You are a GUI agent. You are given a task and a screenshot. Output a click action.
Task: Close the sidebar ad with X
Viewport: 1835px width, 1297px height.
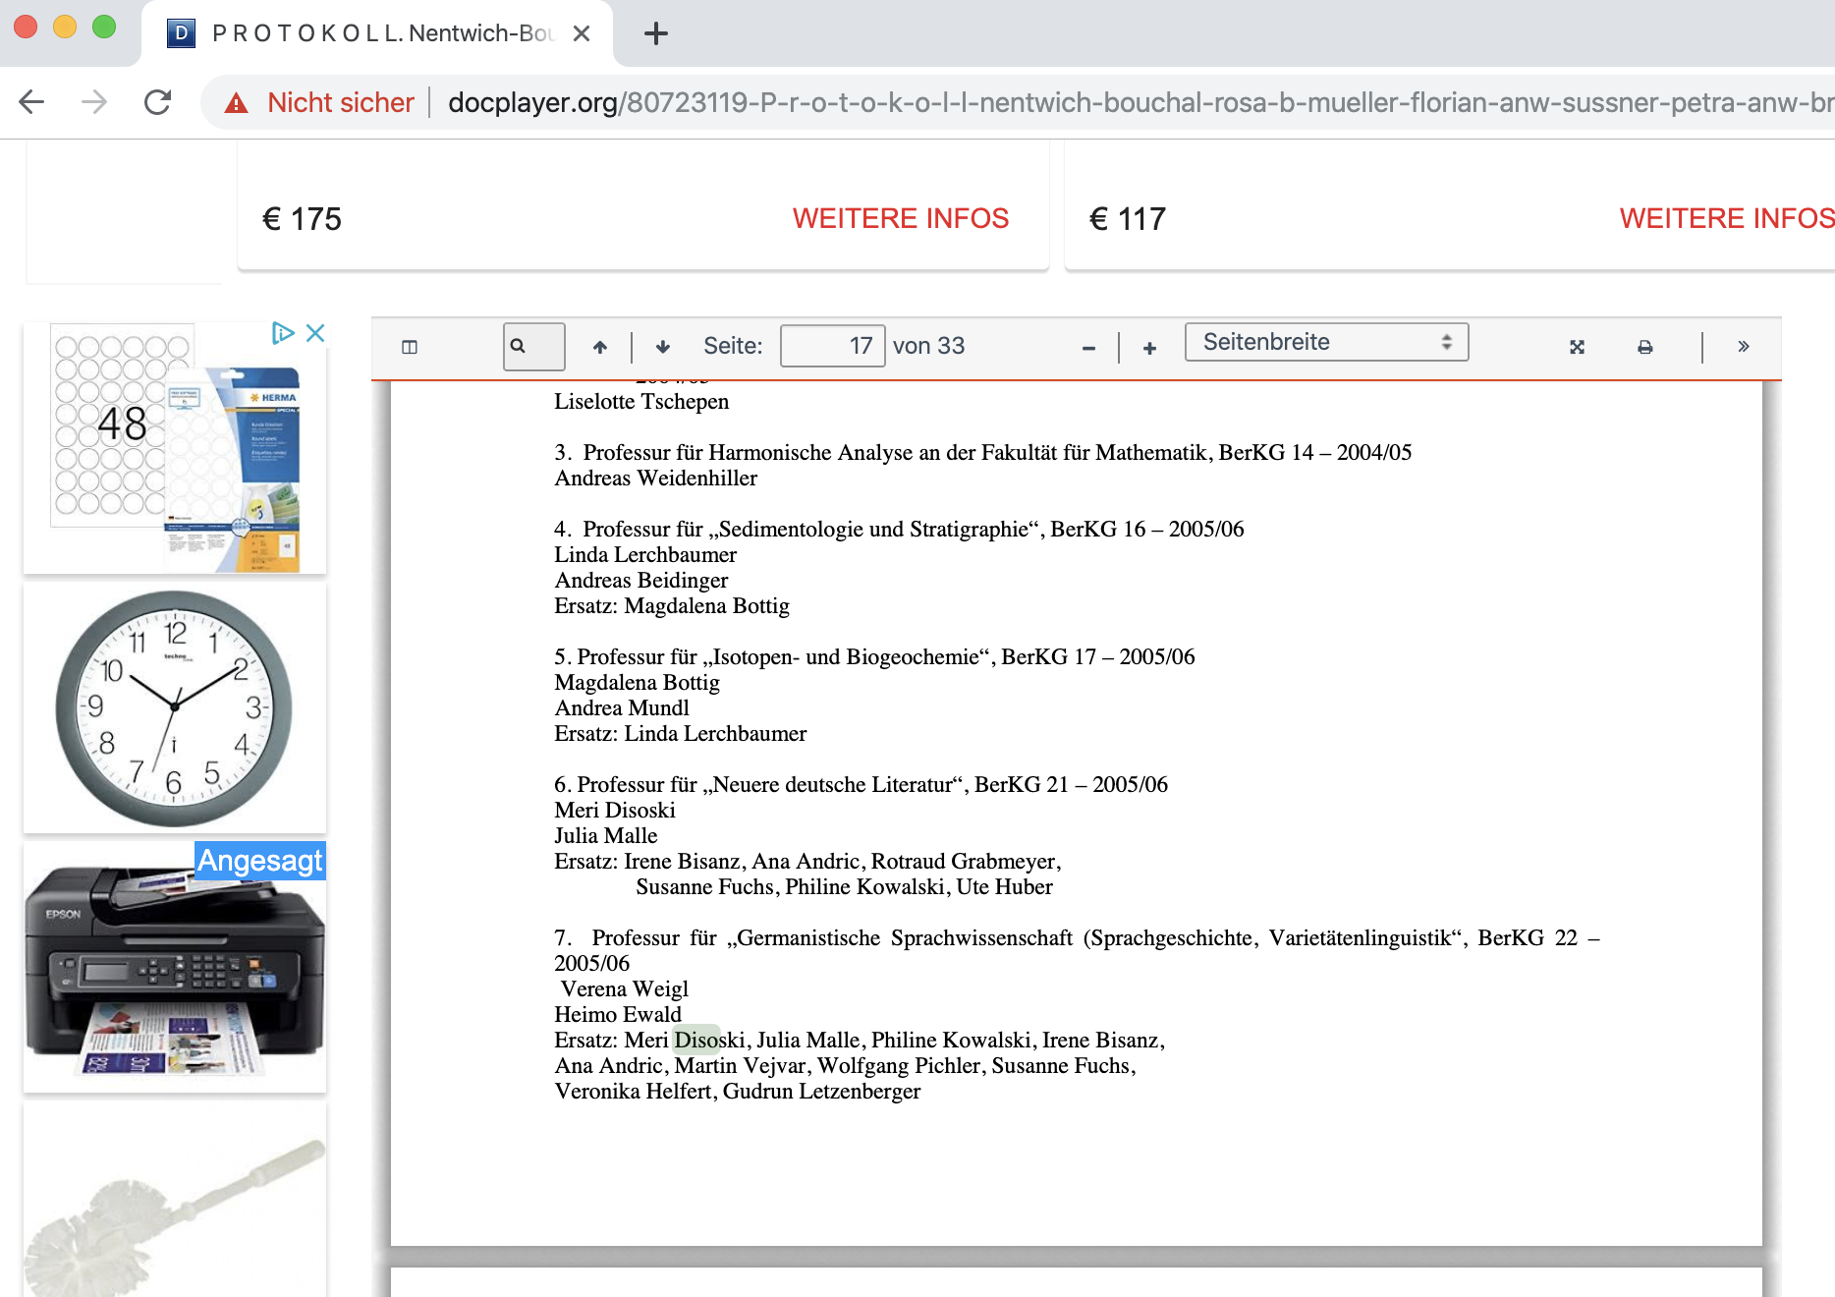(315, 333)
